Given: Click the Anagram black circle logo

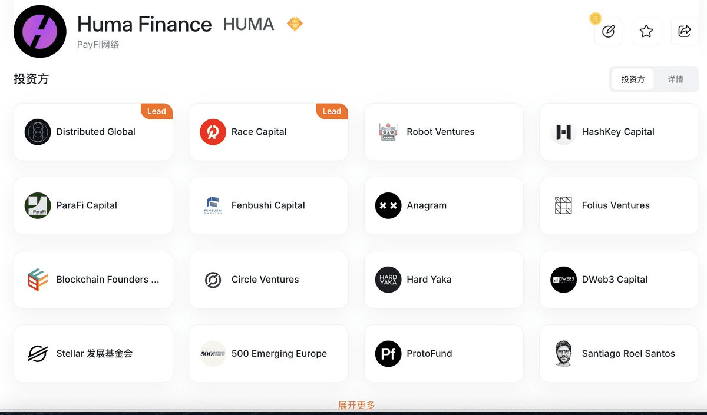Looking at the screenshot, I should coord(388,205).
